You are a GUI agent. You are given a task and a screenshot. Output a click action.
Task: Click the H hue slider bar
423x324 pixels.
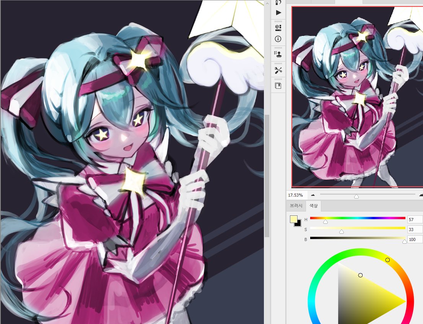(x=358, y=218)
